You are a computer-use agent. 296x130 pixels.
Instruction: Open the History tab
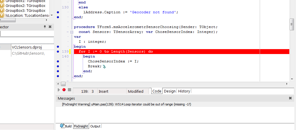click(184, 91)
